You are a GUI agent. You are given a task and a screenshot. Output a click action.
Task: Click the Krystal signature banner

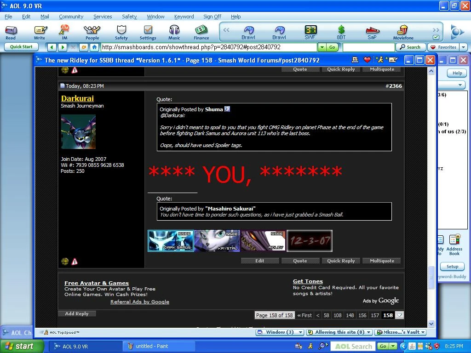[x=217, y=241]
